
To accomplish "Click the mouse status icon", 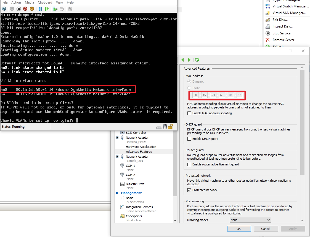I will (x=165, y=127).
